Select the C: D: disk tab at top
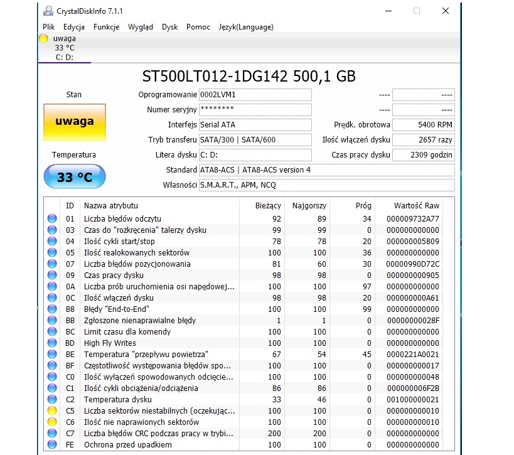Image resolution: width=514 pixels, height=455 pixels. tap(64, 48)
